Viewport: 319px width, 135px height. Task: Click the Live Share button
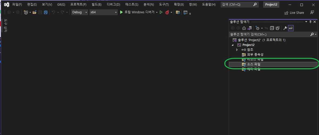294,13
